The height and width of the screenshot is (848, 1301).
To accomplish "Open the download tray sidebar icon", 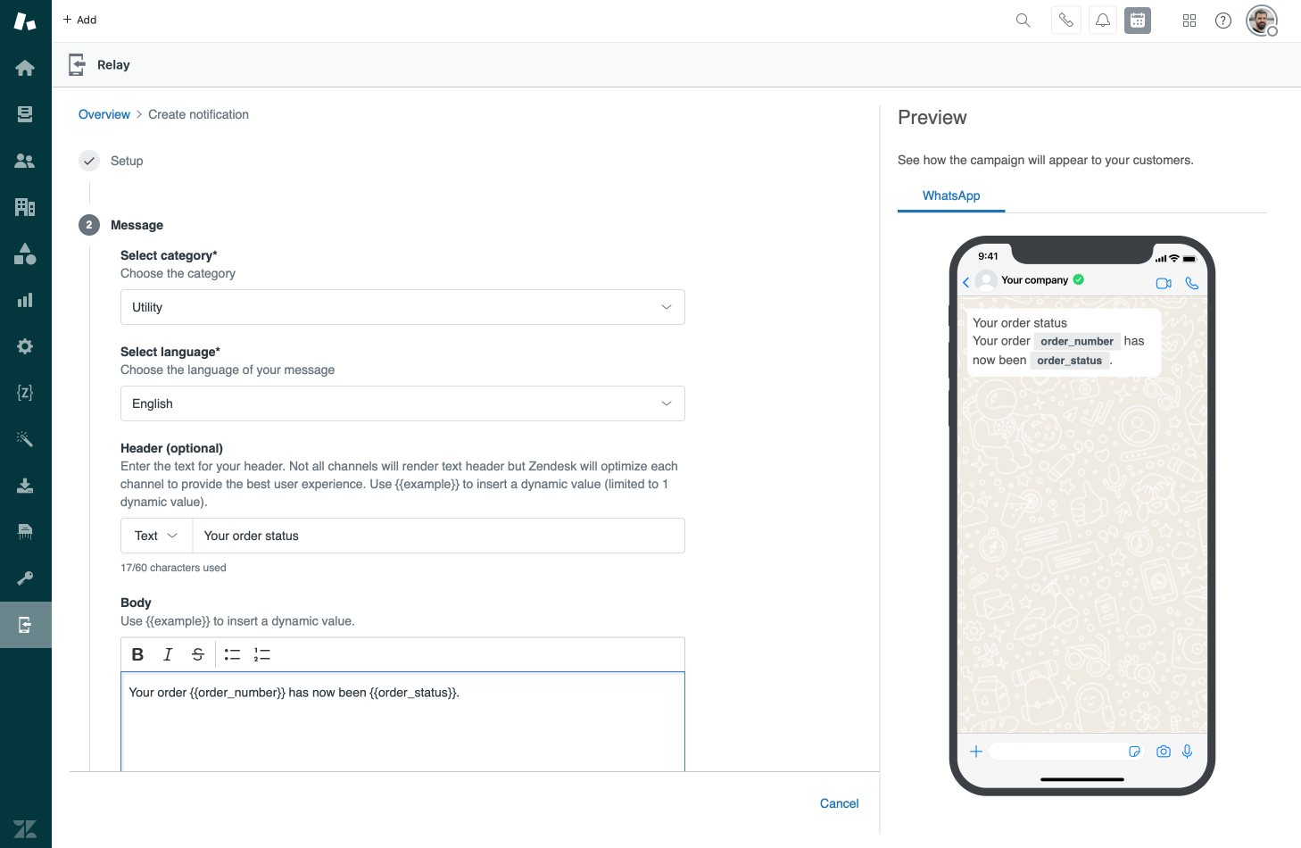I will (25, 486).
